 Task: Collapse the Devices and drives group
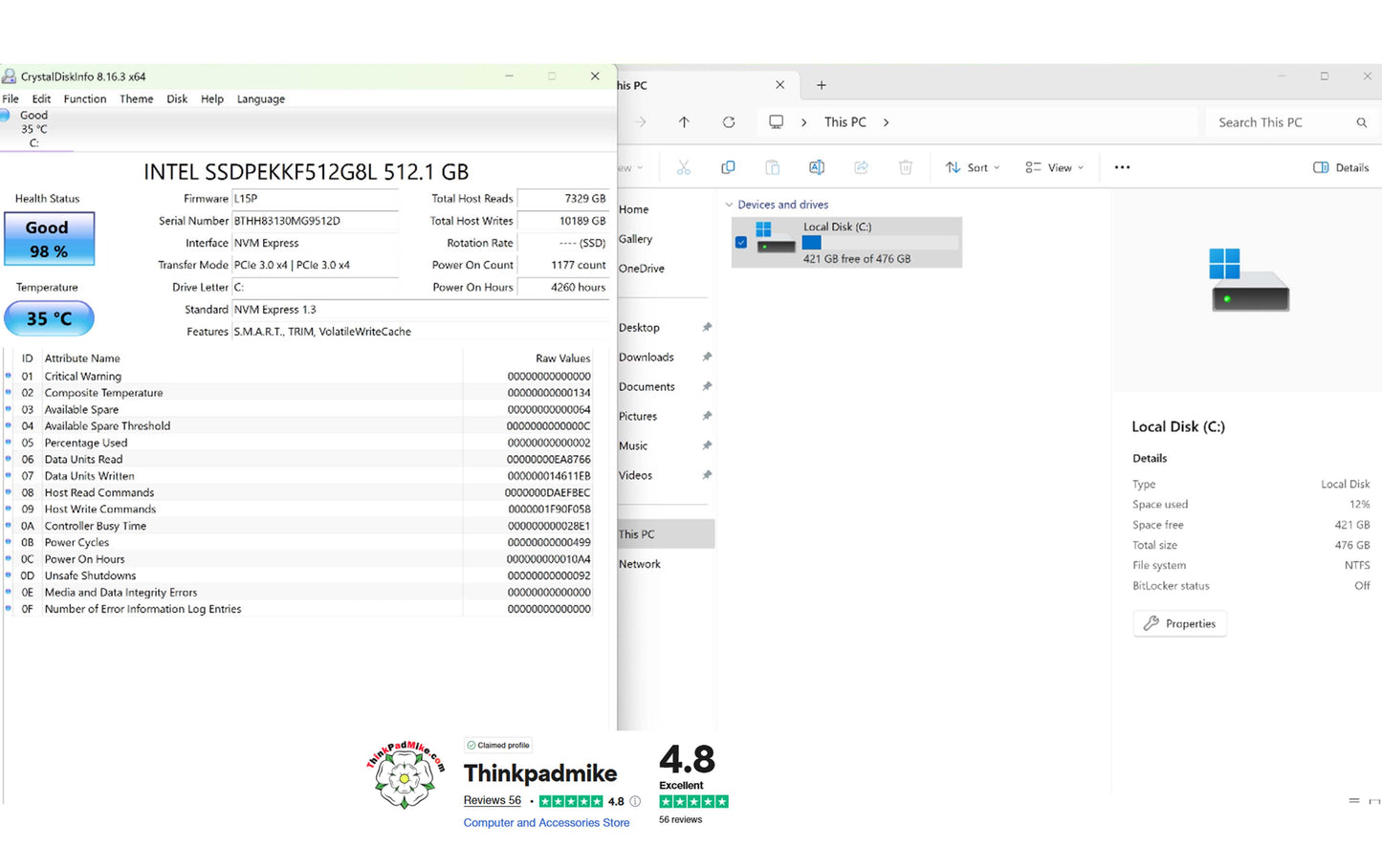pos(729,205)
